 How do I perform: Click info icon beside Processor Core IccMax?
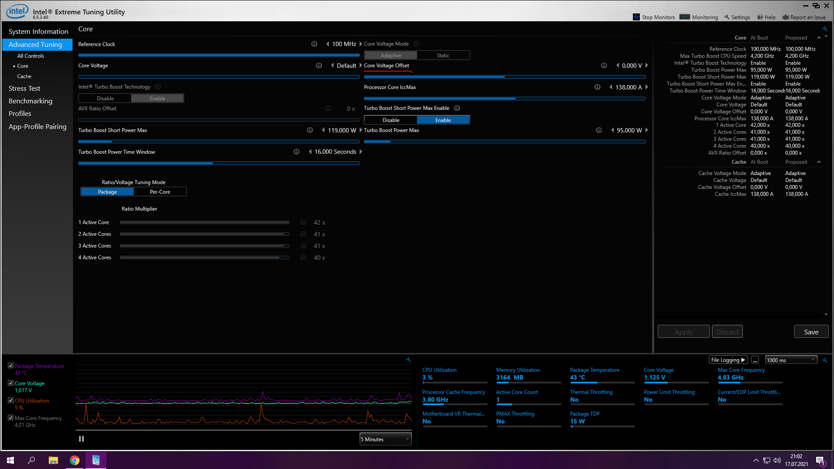[x=597, y=87]
